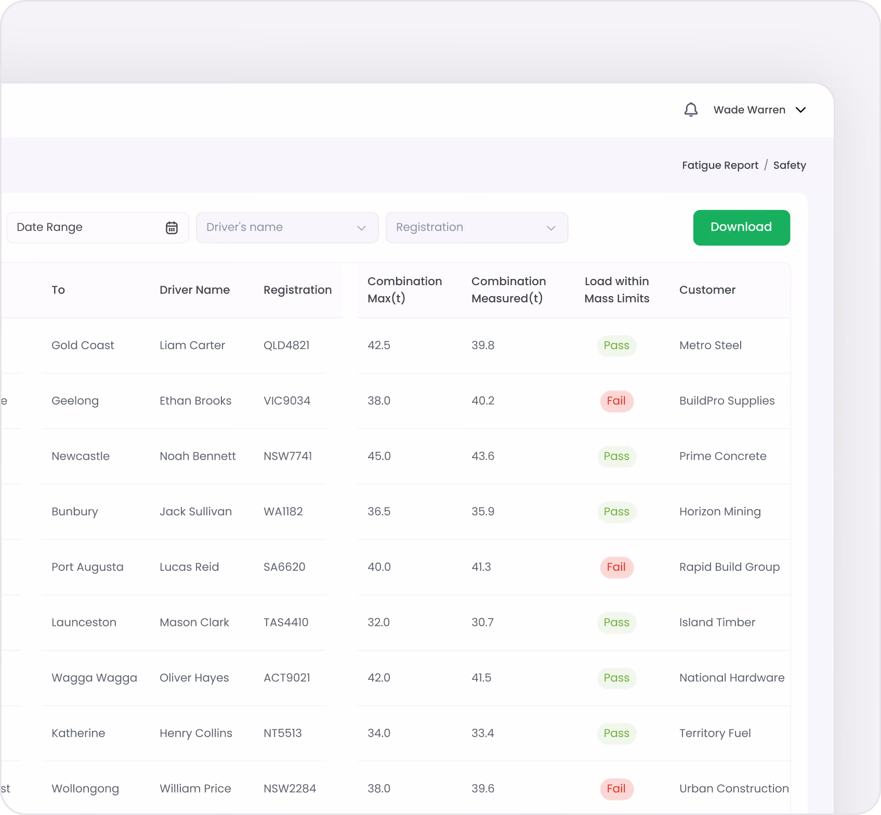Click the Fail badge for BuildPro Supplies

coord(616,401)
